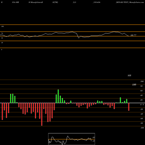Click the MunafaSutra.com title text
Image resolution: width=145 pixels, height=145 pixels.
[x=137, y=2]
